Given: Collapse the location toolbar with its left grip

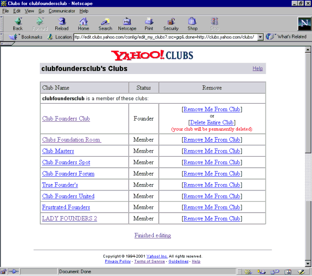Looking at the screenshot, I should pyautogui.click(x=1, y=37).
